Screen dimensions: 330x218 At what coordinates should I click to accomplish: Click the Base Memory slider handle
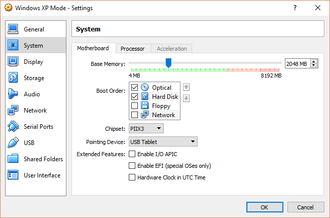coord(168,62)
